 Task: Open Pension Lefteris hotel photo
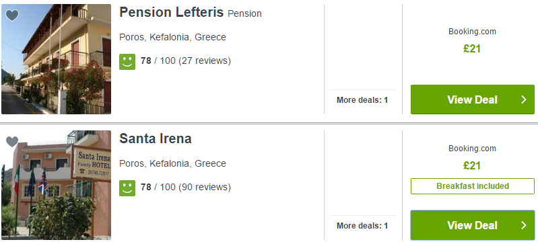(x=57, y=59)
